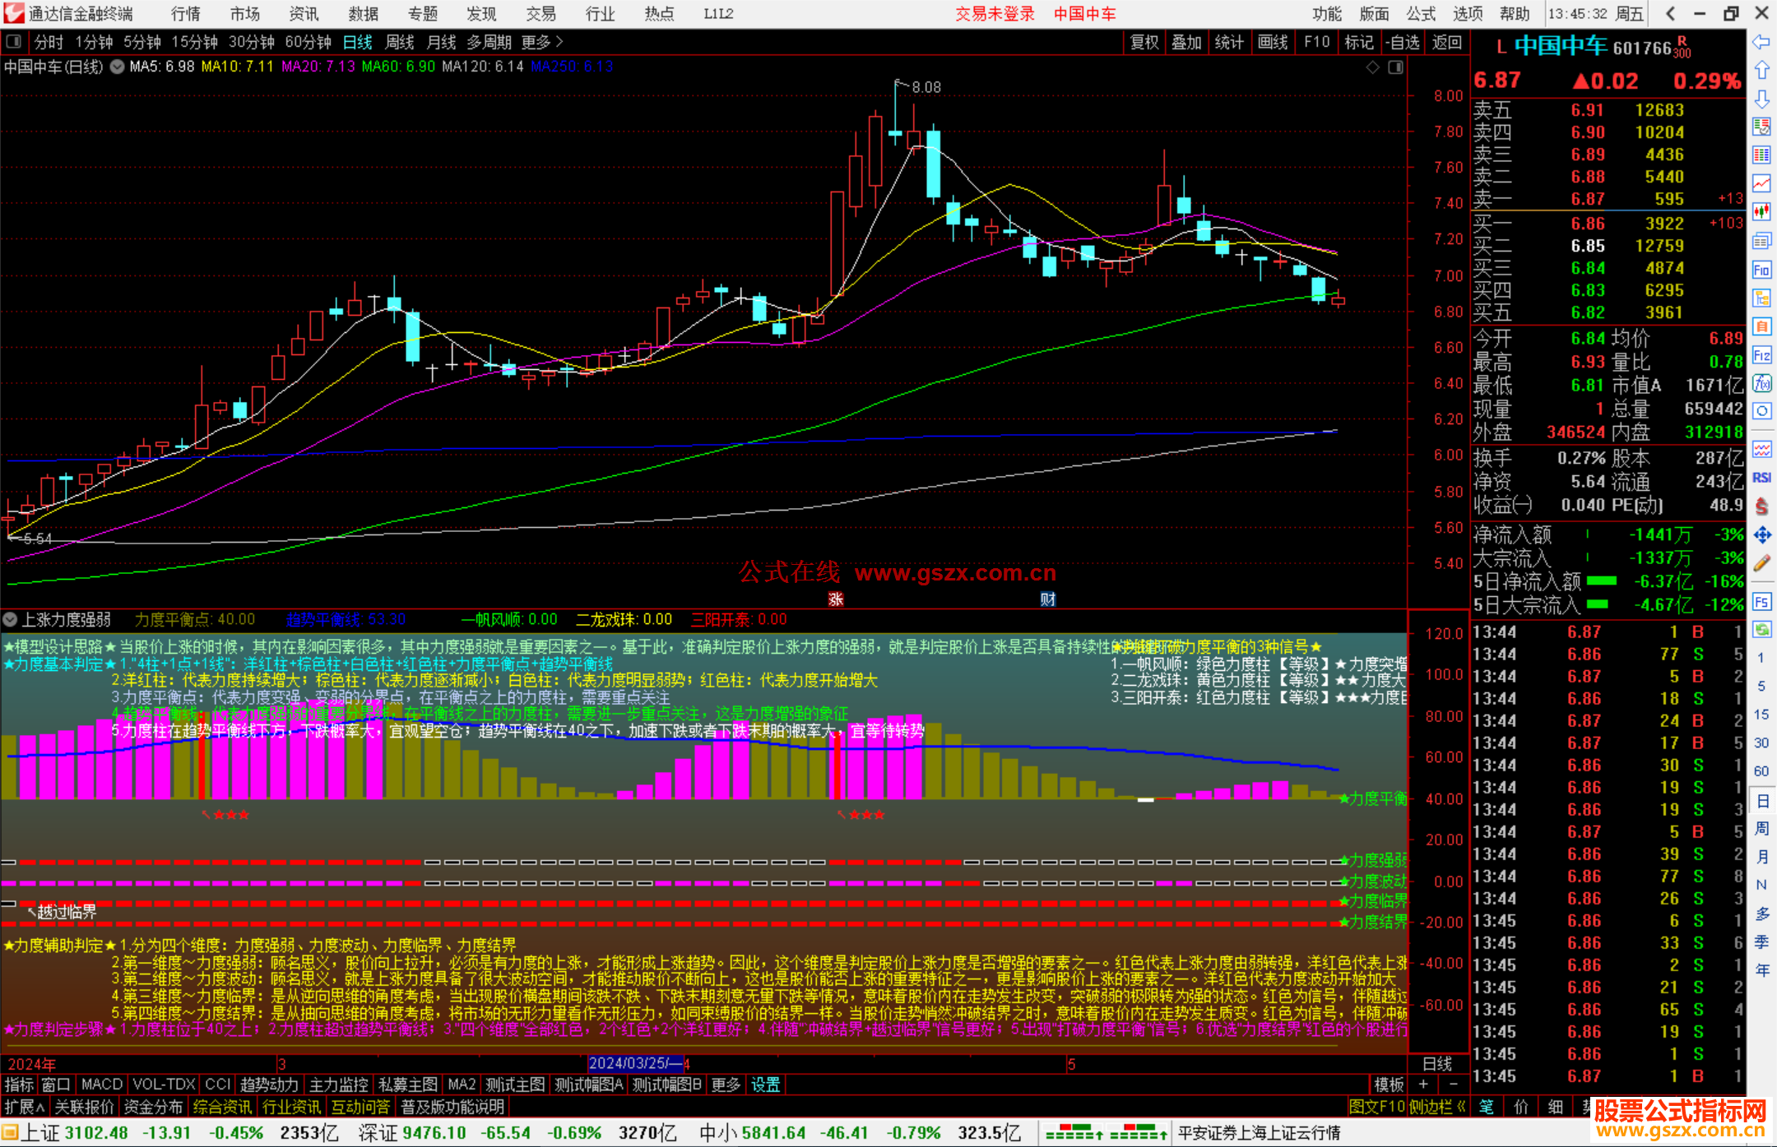Image resolution: width=1777 pixels, height=1147 pixels.
Task: Click the four-way move arrows icon
Action: (1761, 535)
